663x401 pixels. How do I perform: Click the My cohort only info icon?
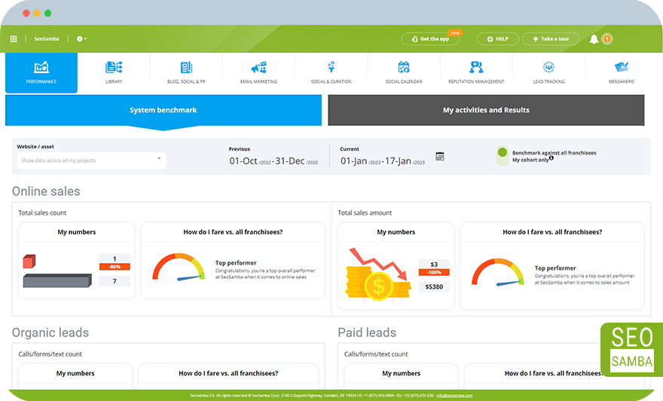[551, 158]
